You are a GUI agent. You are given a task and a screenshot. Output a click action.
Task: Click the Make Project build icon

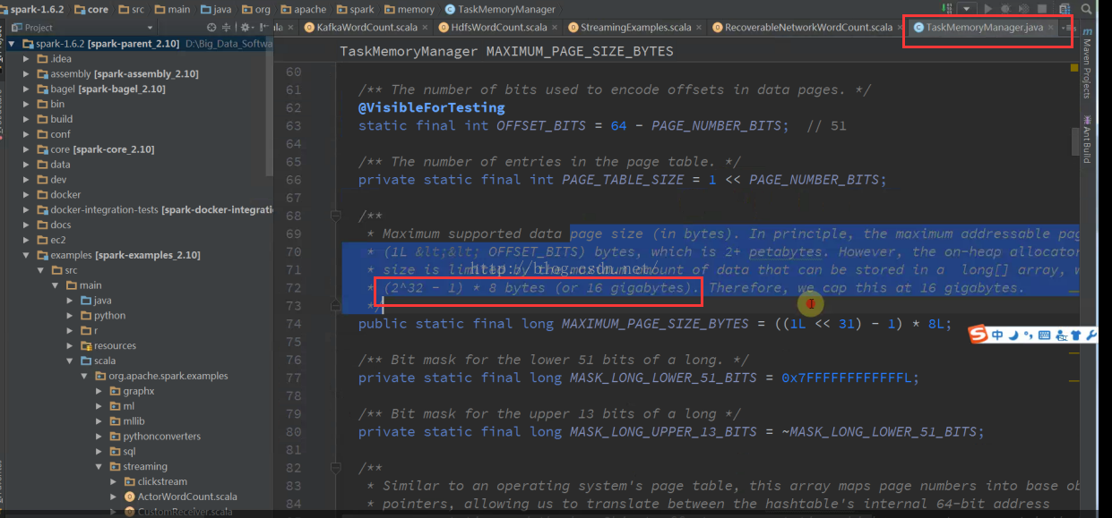pos(946,9)
